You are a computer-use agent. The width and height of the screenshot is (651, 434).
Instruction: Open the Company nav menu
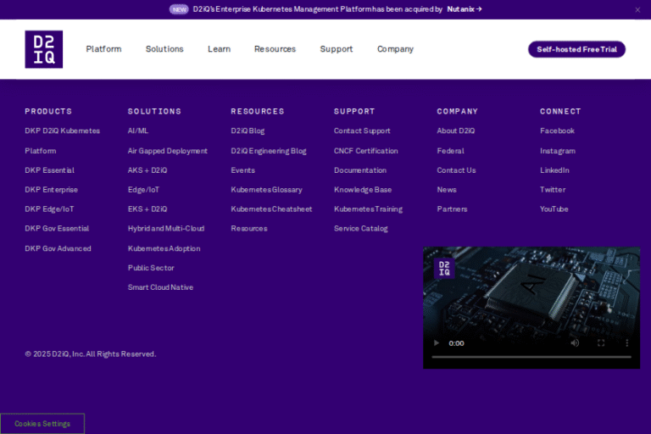click(395, 49)
